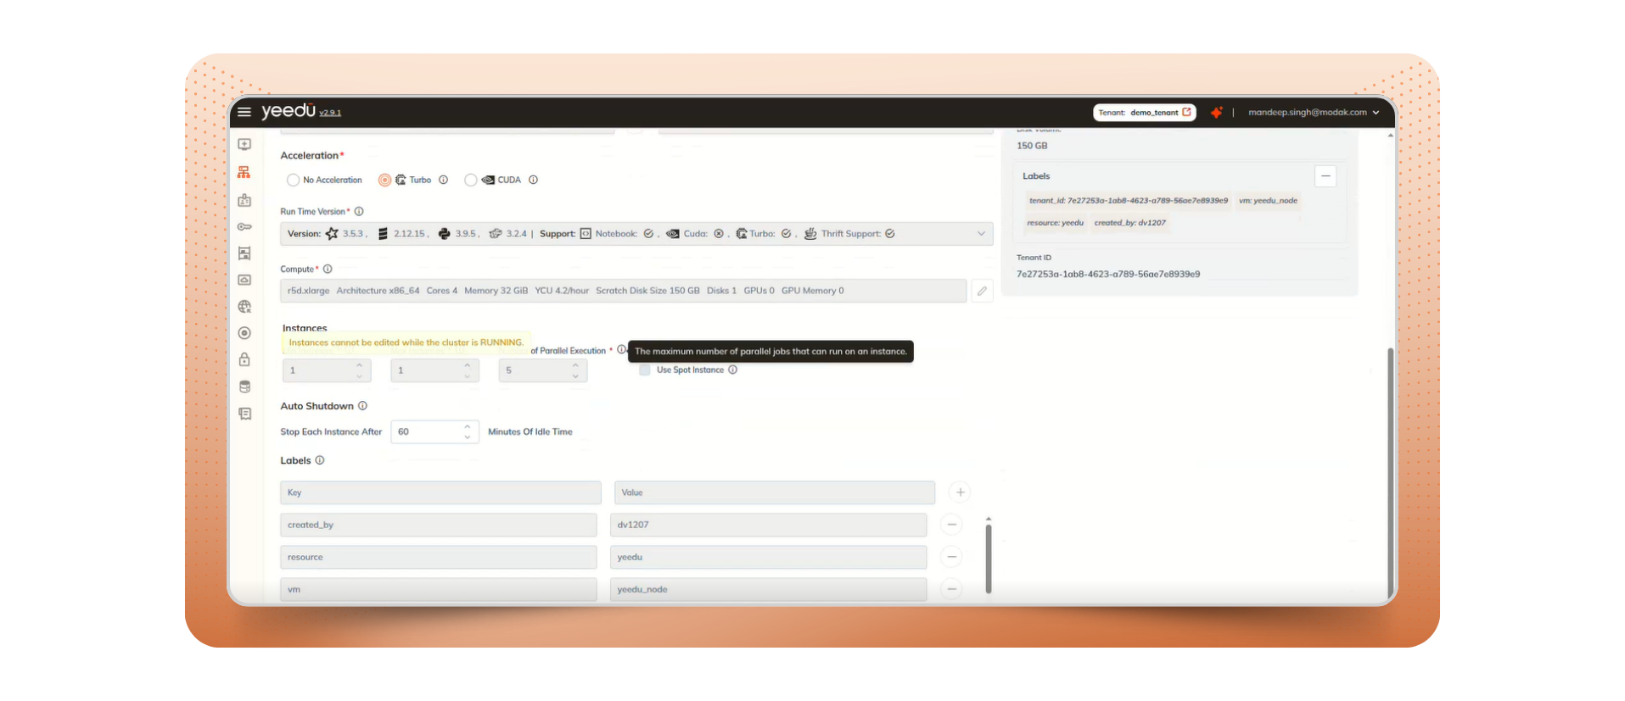Click the vm: yeedu_node label chip
The width and height of the screenshot is (1625, 701).
point(1268,201)
